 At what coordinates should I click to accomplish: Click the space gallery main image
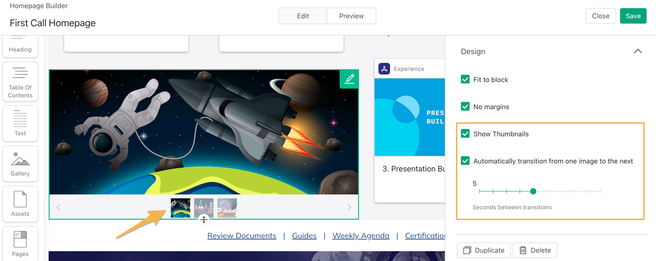click(204, 132)
